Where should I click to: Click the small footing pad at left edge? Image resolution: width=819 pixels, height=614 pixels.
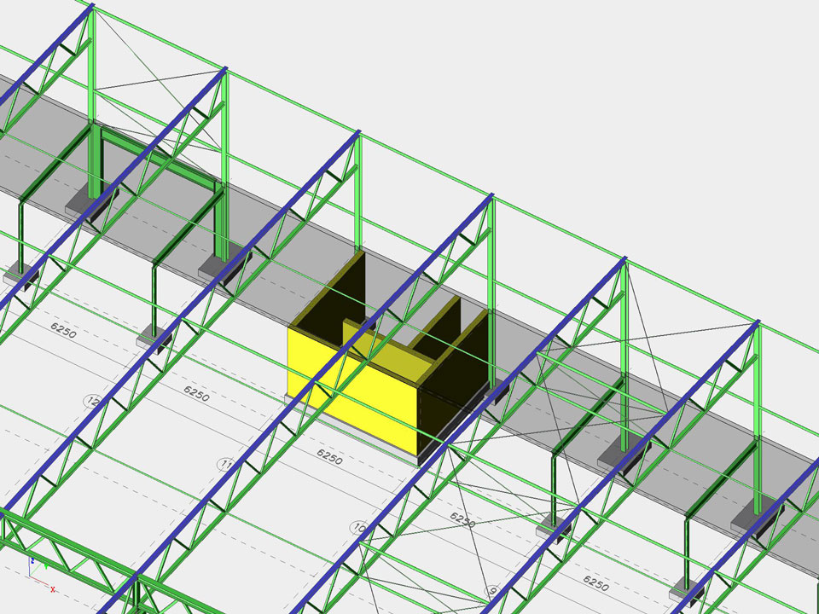[x=19, y=275]
